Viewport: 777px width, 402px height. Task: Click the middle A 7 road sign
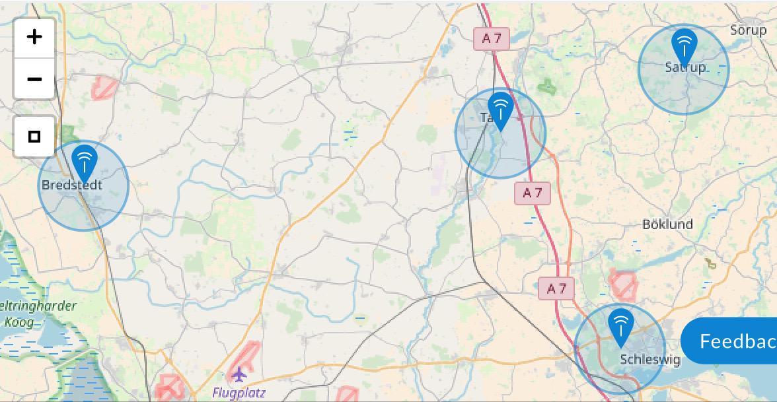(x=533, y=193)
